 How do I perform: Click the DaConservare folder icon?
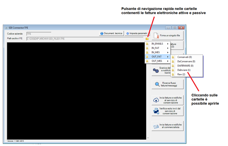pos(173,61)
